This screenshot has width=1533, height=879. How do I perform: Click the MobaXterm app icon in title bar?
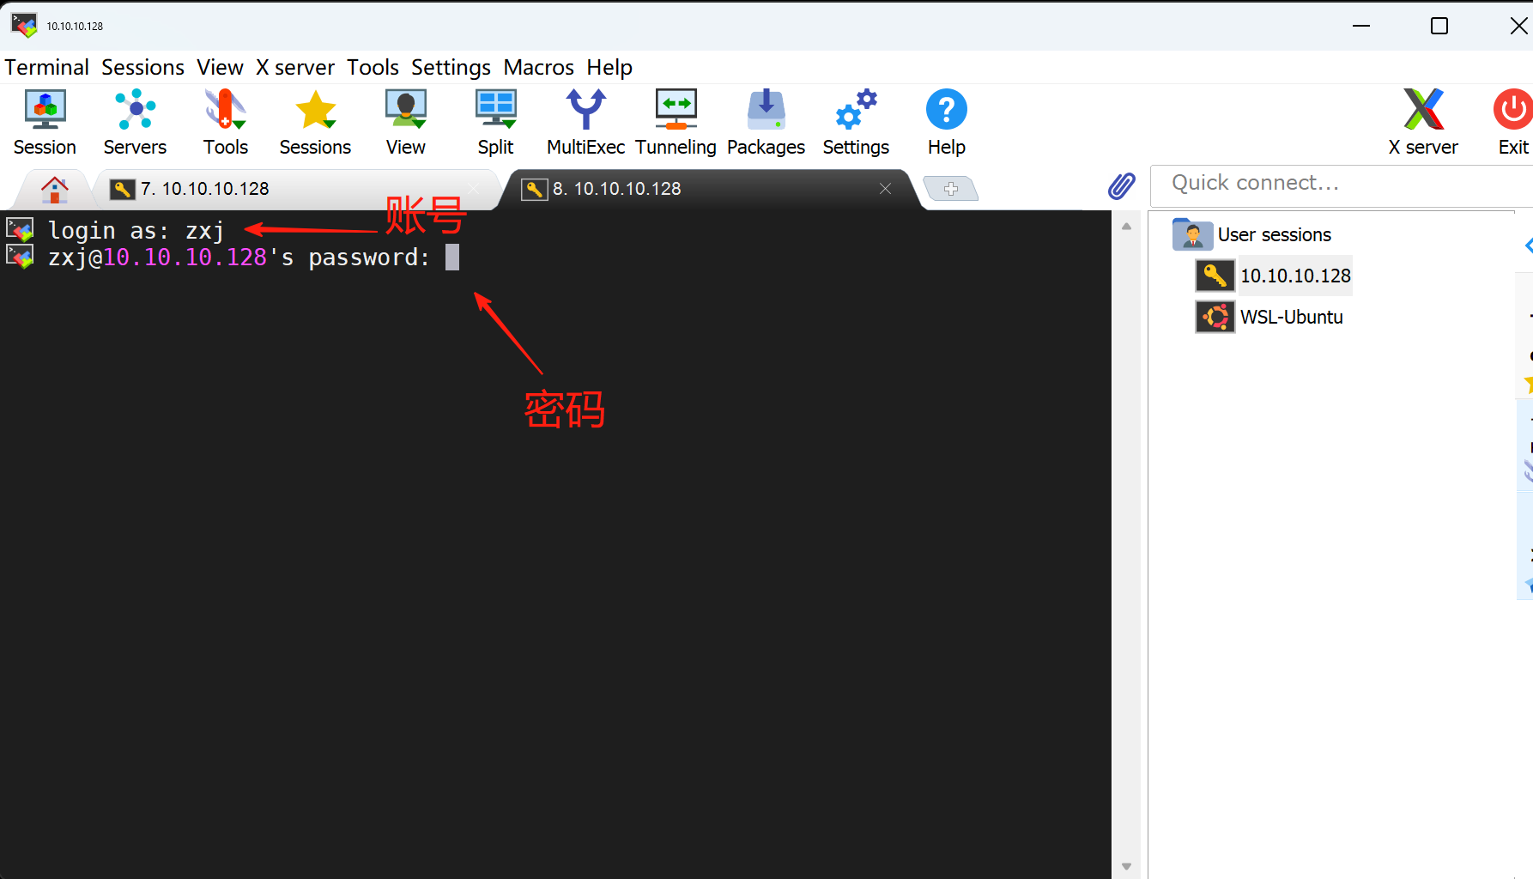tap(24, 26)
